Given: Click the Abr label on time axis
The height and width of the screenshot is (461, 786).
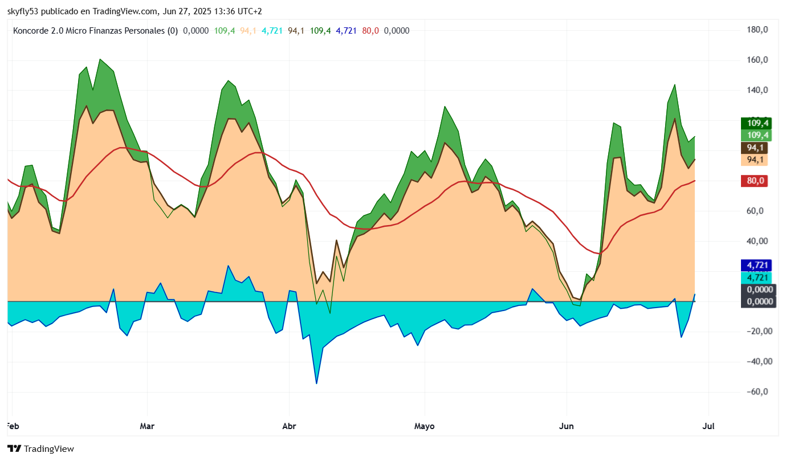Looking at the screenshot, I should (288, 426).
